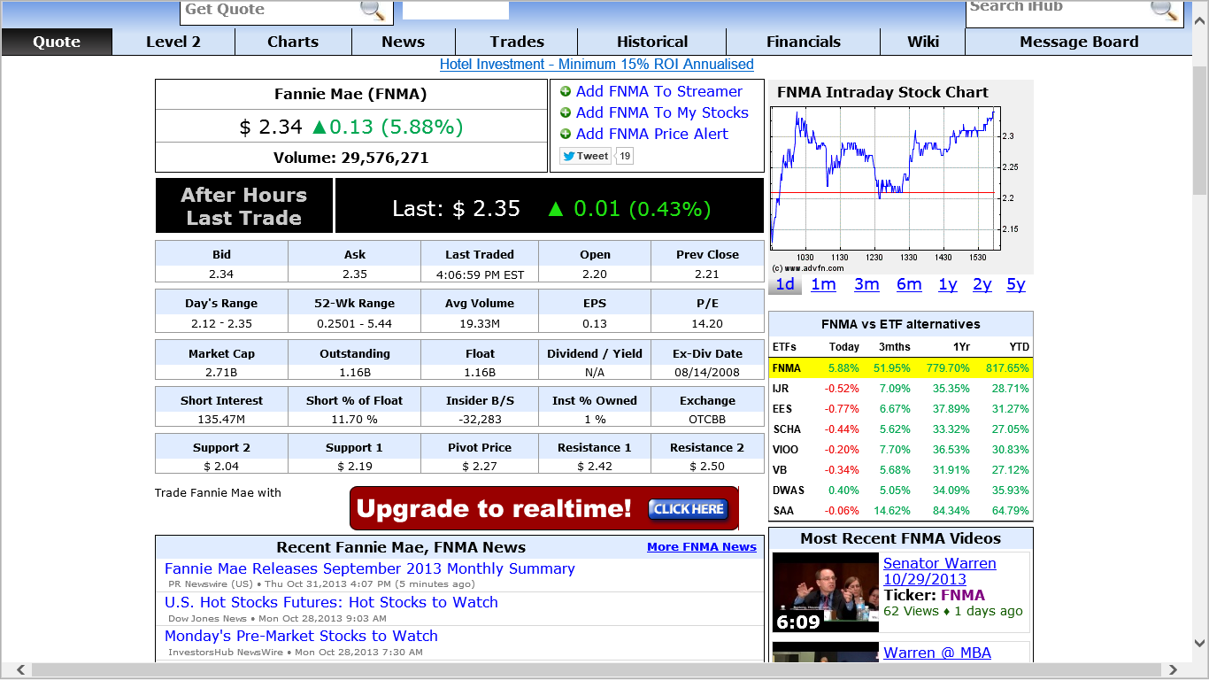Click the horizontal scrollbar right arrow
This screenshot has width=1209, height=680.
pyautogui.click(x=1174, y=670)
